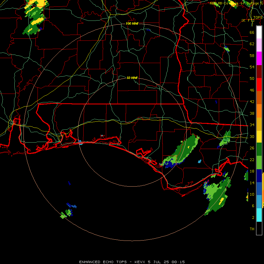
Task: Click the 38 legend label
Action: coord(252,114)
